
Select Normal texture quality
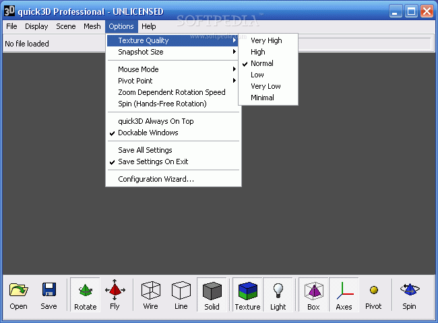[268, 63]
